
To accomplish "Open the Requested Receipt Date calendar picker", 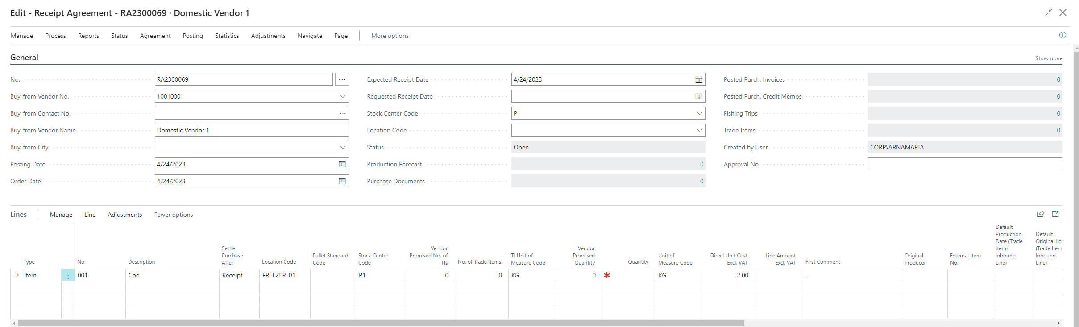I will pos(699,96).
